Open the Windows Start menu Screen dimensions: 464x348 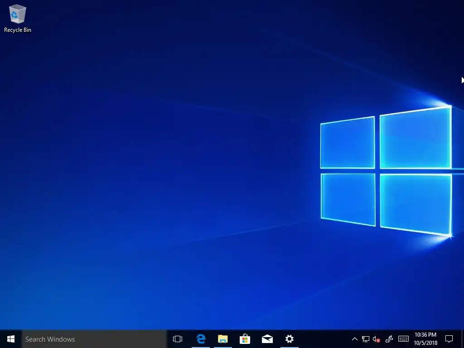tap(11, 339)
